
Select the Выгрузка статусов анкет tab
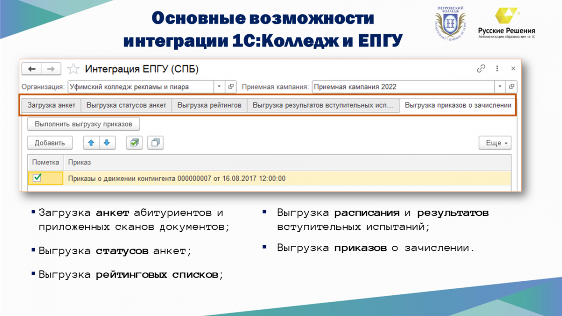(x=126, y=105)
